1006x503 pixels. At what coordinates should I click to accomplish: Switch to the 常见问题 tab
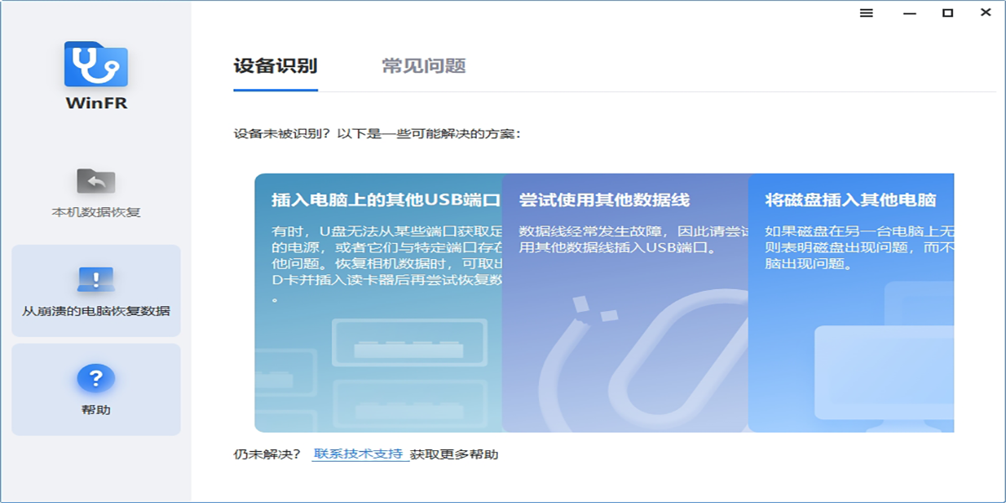click(423, 66)
